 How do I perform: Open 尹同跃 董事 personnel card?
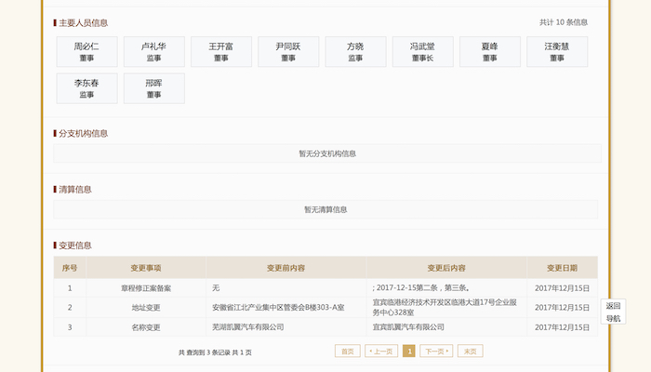(288, 51)
